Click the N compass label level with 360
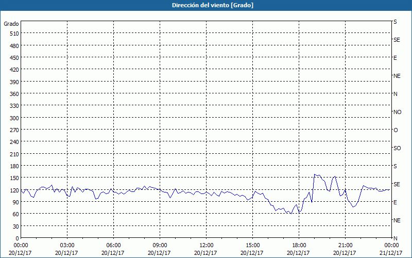The width and height of the screenshot is (412, 258). (x=395, y=94)
